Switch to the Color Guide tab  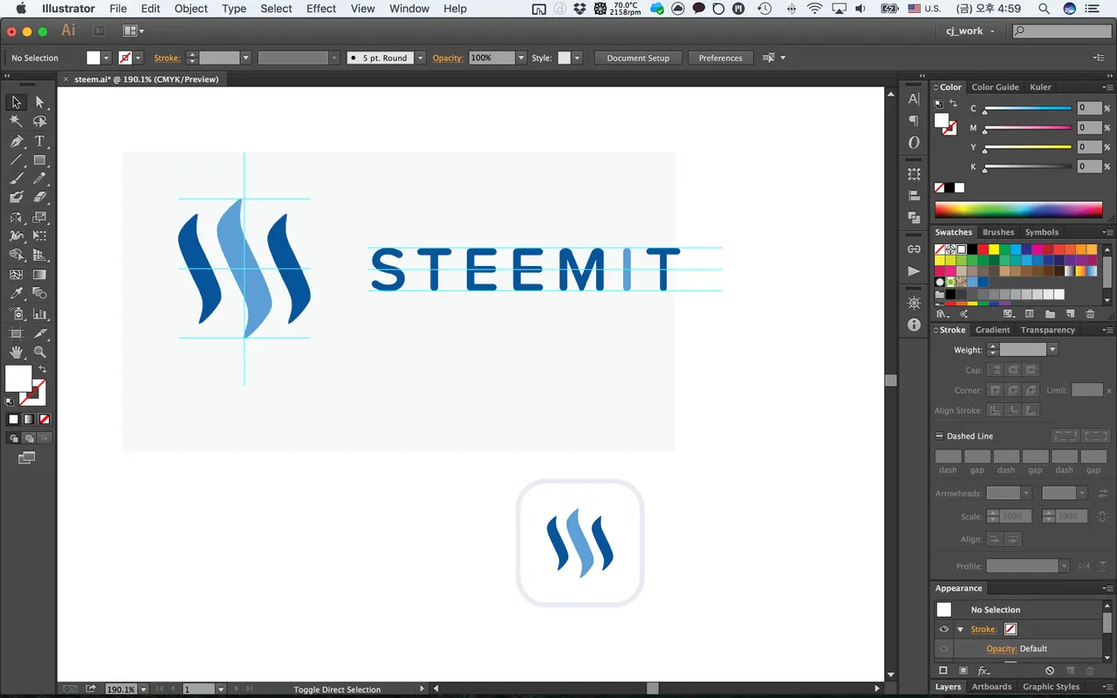995,87
